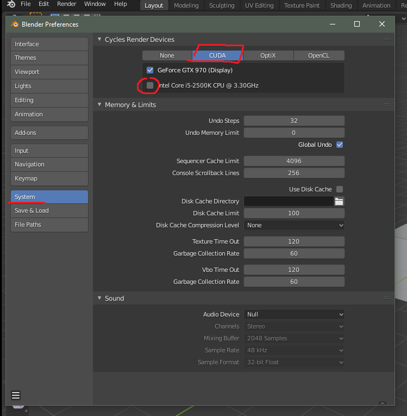Screen dimensions: 407x416
Task: Open the Render menu
Action: 66,4
